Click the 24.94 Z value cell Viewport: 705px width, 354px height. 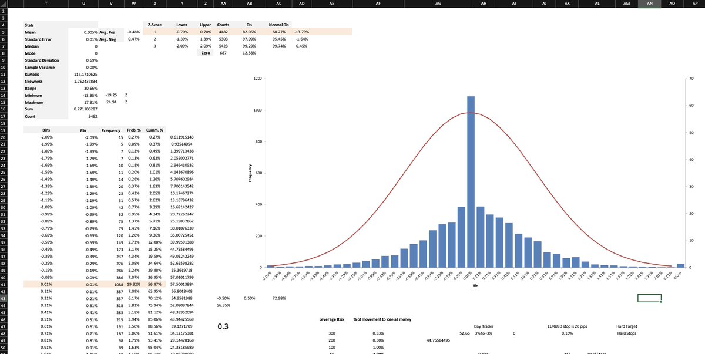pyautogui.click(x=112, y=103)
